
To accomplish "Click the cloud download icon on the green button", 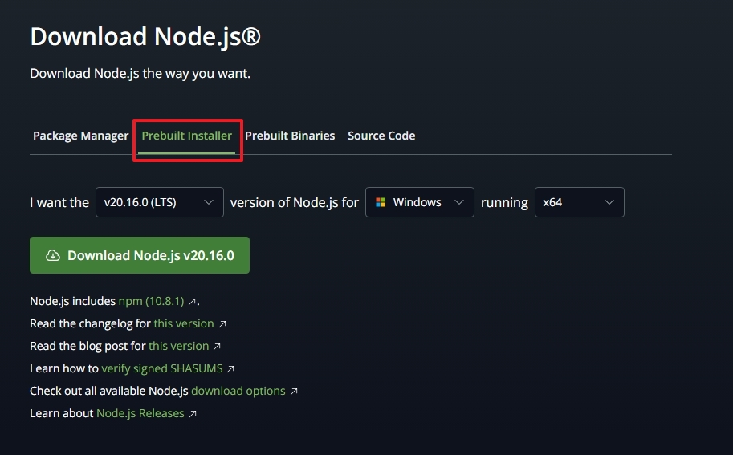I will tap(53, 255).
